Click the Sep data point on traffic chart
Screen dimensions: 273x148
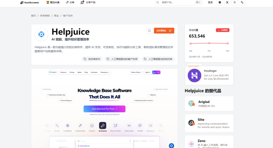pyautogui.click(x=191, y=44)
